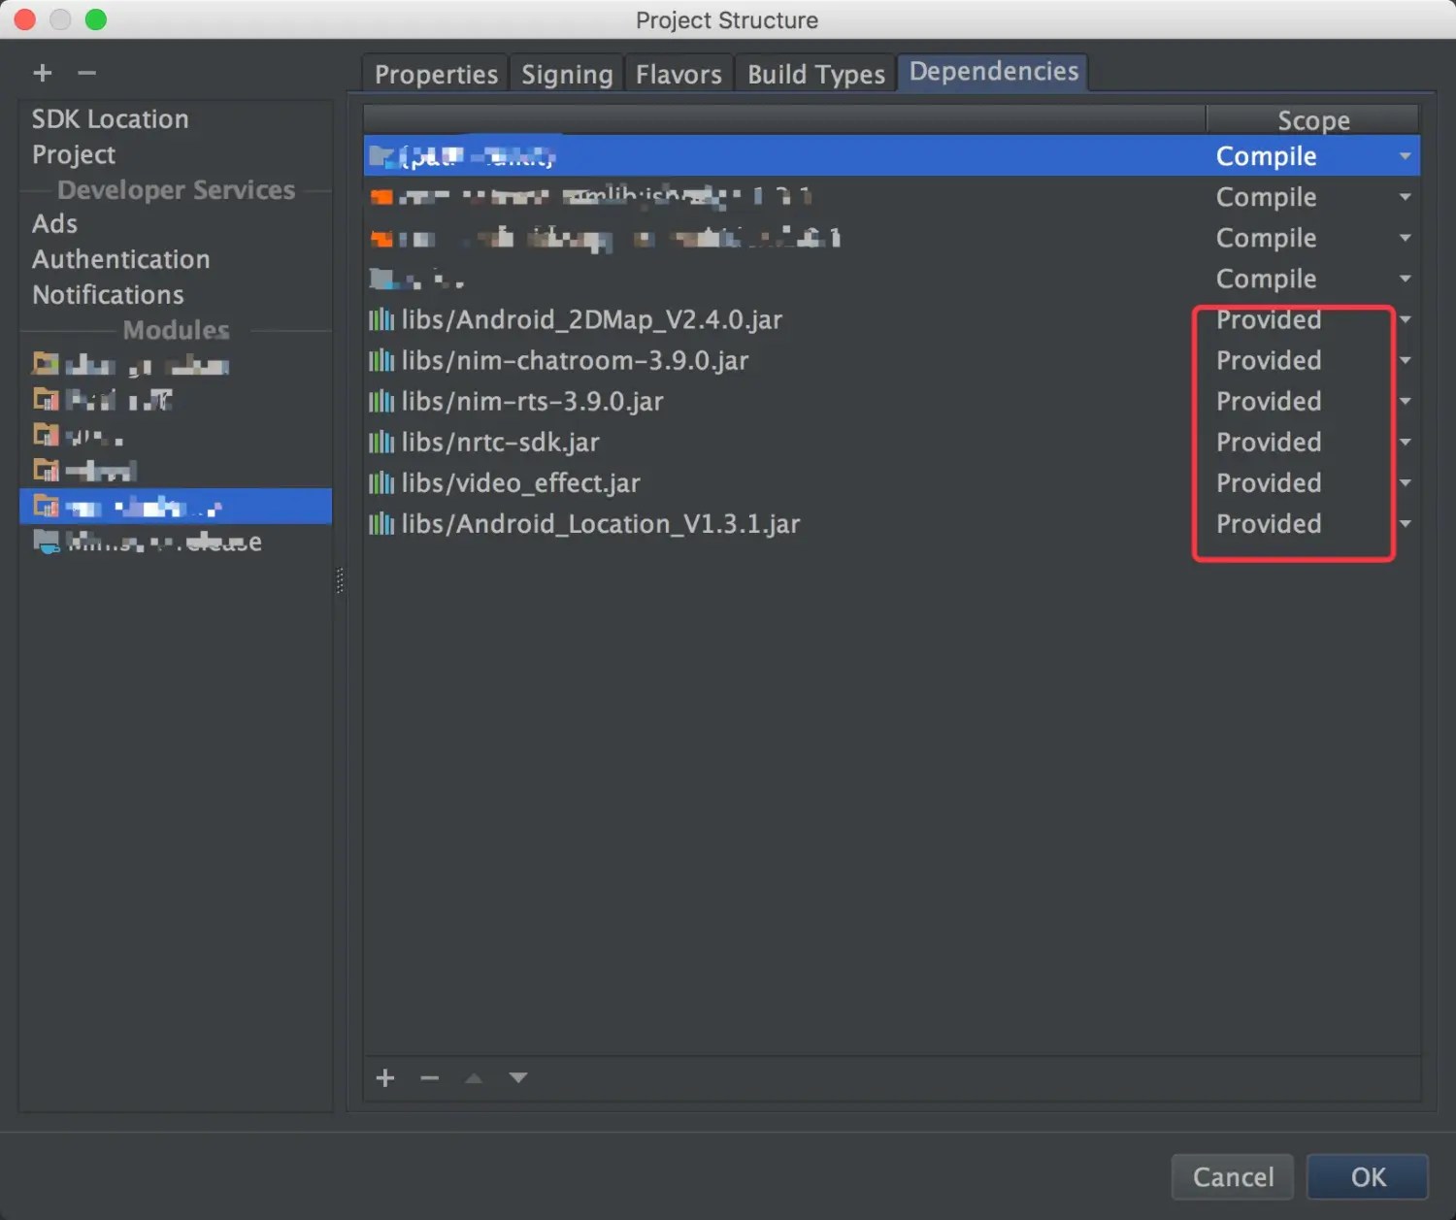Click the folder icon of the highlighted module
The height and width of the screenshot is (1220, 1456).
point(45,506)
